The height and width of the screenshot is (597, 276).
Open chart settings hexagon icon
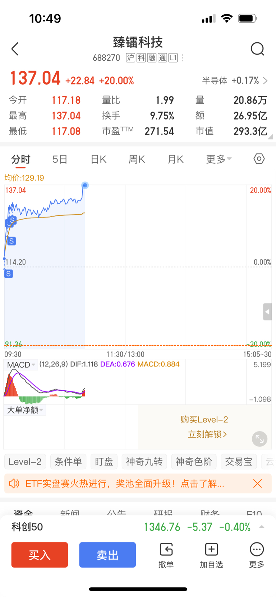point(259,159)
